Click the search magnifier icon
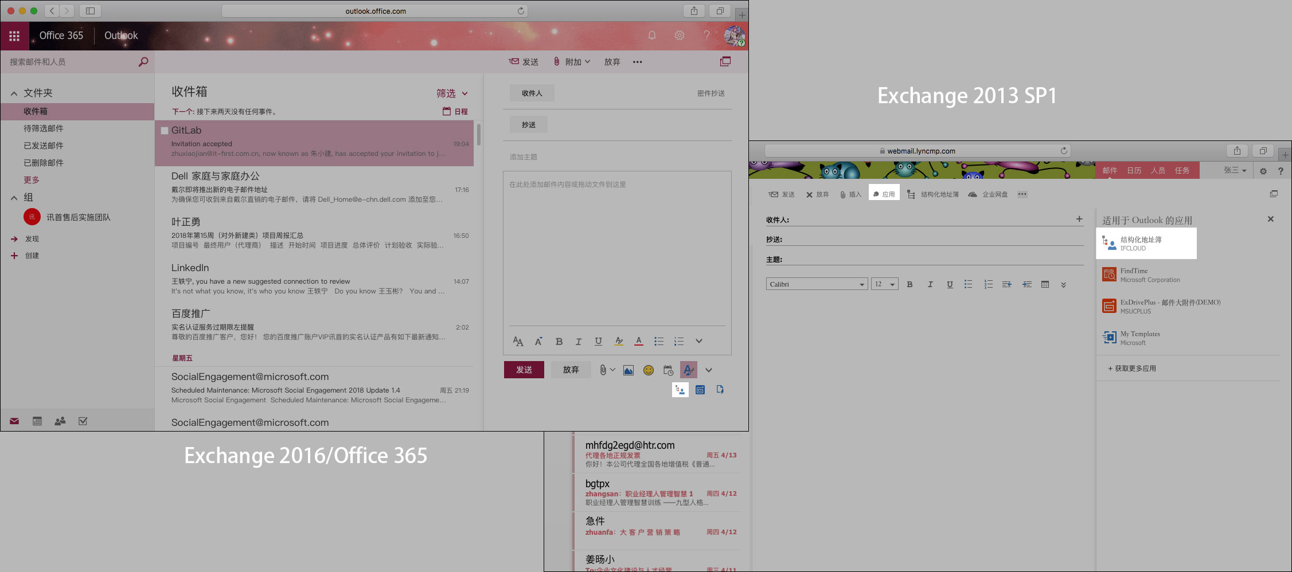 pyautogui.click(x=143, y=61)
